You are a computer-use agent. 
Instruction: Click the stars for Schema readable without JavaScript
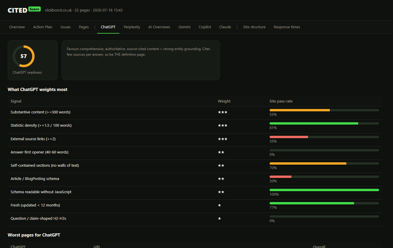221,192
